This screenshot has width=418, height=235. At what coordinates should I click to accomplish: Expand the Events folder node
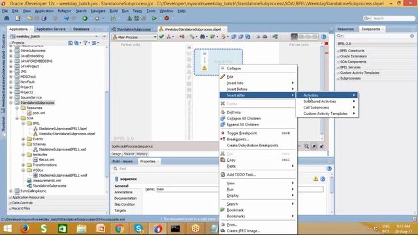tap(23, 139)
